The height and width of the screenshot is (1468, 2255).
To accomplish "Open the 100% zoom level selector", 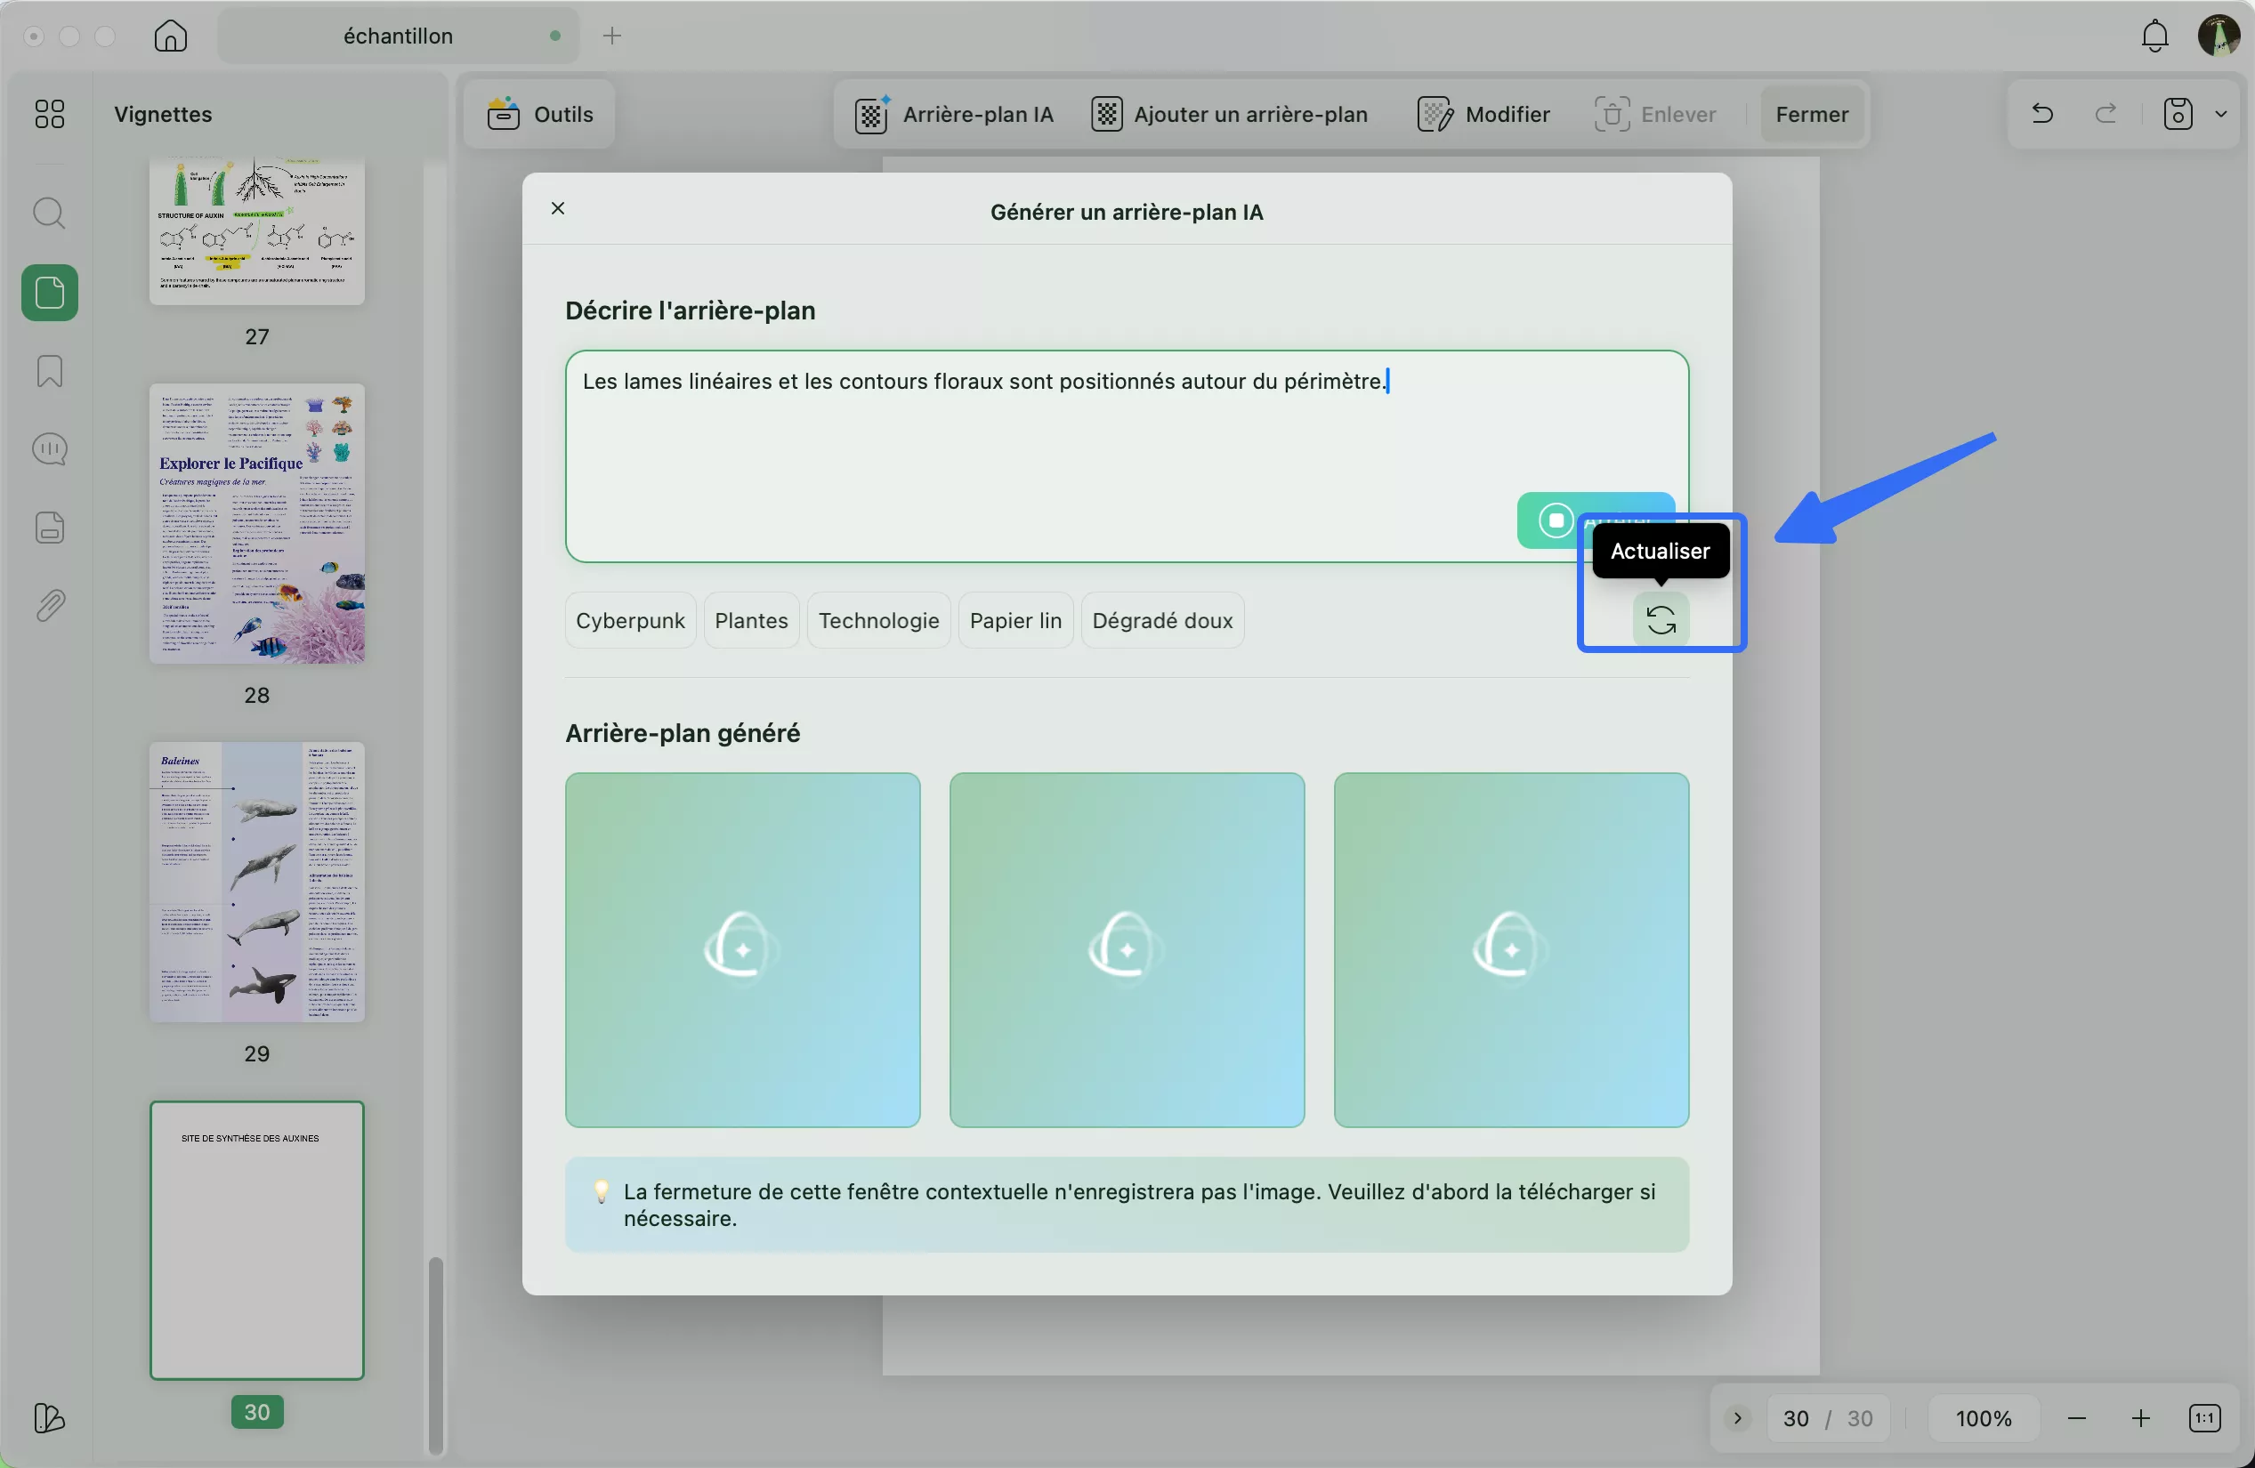I will [x=1983, y=1418].
